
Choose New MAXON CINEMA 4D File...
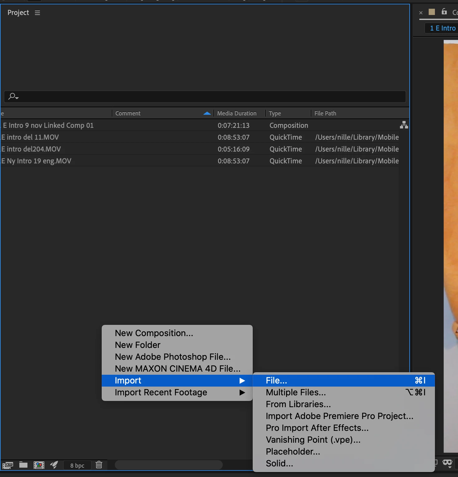click(x=177, y=369)
